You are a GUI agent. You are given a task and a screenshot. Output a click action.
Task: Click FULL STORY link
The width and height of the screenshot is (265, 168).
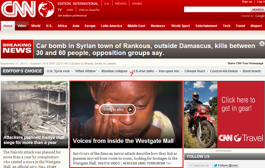47,167
